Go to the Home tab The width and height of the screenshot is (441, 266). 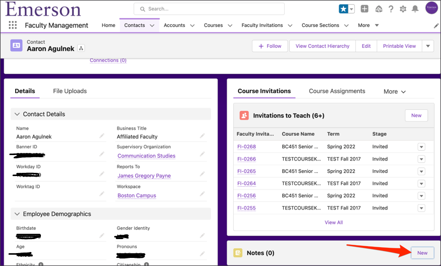click(108, 25)
